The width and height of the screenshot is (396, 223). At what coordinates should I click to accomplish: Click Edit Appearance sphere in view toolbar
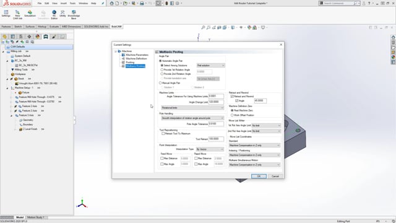[249, 27]
